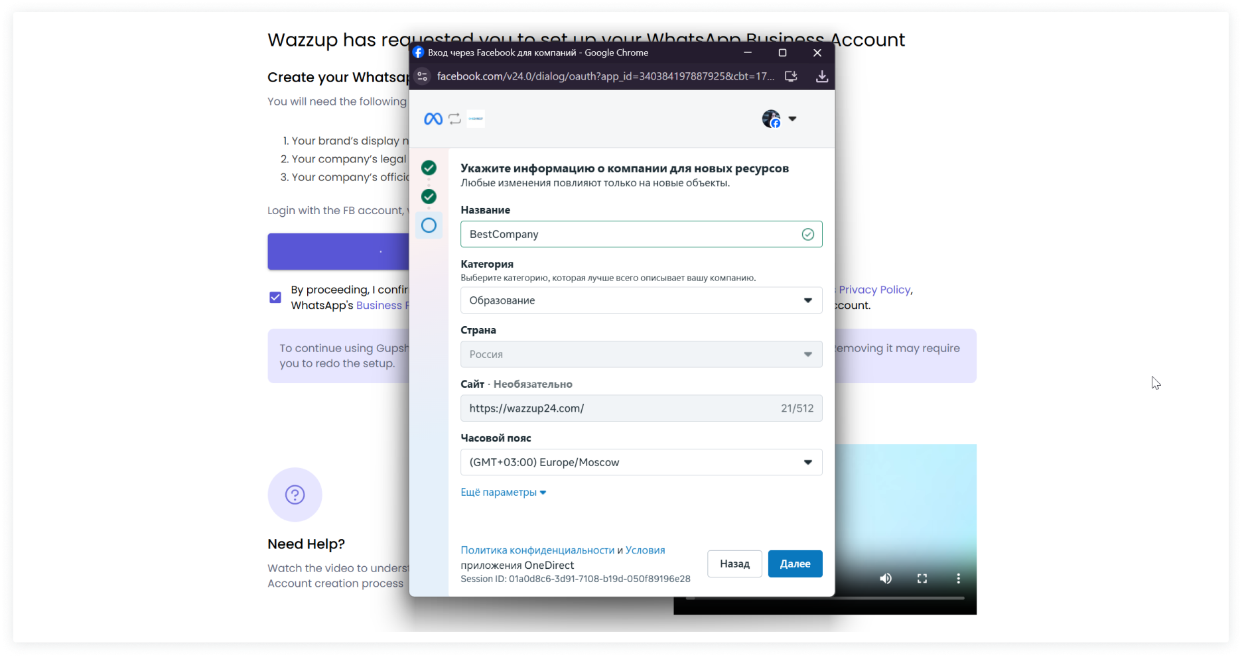Open the Страна dropdown showing Россия
This screenshot has width=1242, height=657.
642,354
